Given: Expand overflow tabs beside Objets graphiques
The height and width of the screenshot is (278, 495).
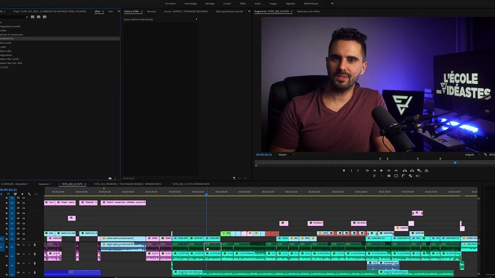Looking at the screenshot, I should point(249,12).
